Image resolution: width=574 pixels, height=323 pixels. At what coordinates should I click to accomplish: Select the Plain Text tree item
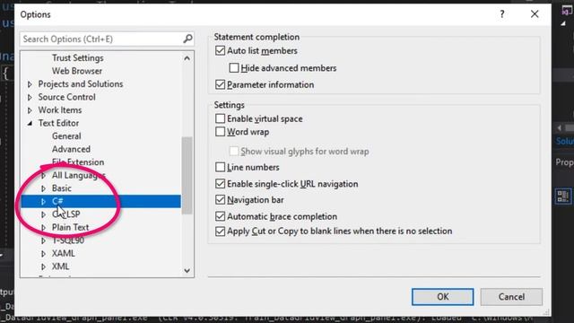[x=70, y=227]
